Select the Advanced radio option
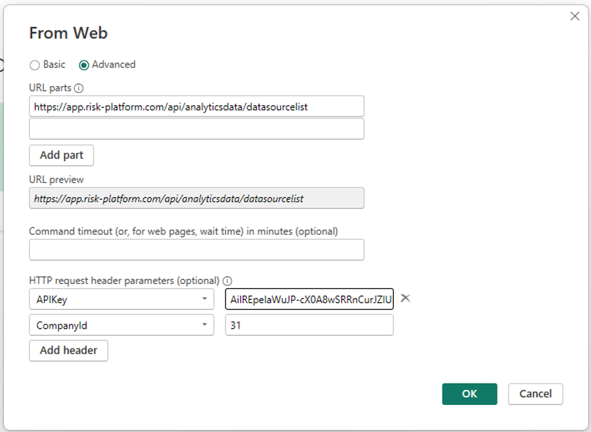This screenshot has width=591, height=432. click(x=83, y=65)
